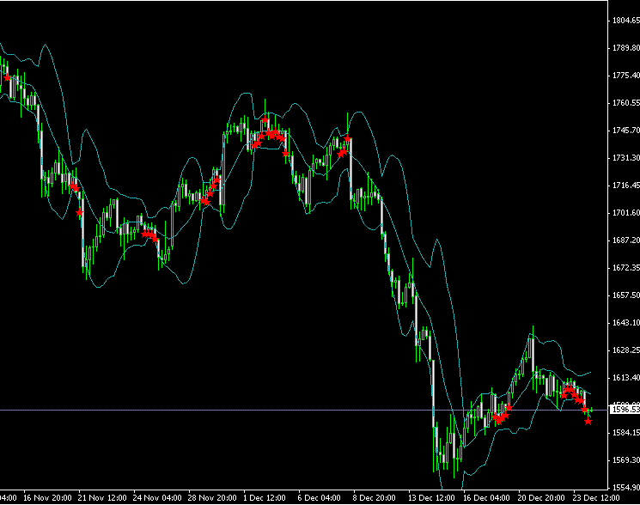Click the highlighted current price tag 1596.53
The height and width of the screenshot is (505, 640).
pos(625,409)
